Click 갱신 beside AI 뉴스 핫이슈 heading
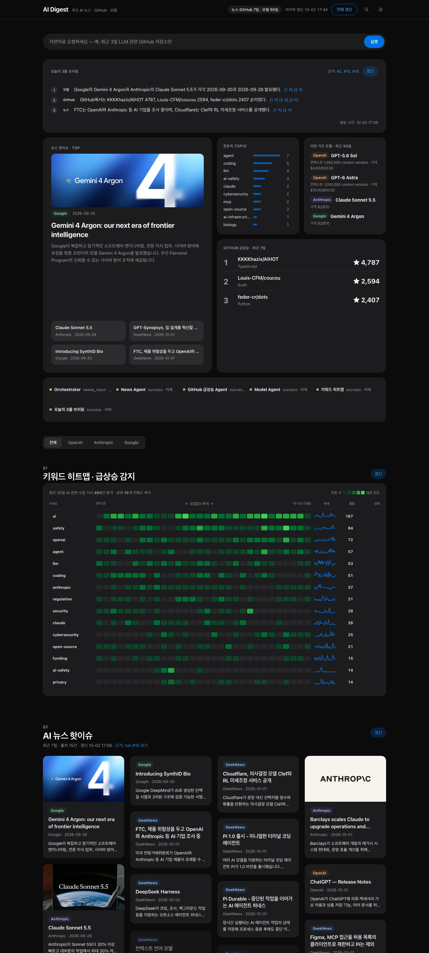The image size is (429, 953). coord(378,733)
